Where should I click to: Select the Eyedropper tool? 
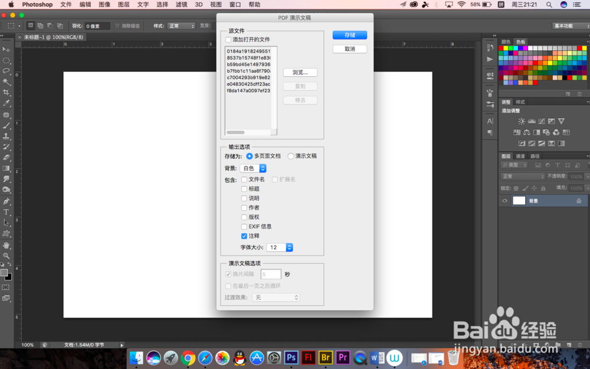(x=6, y=102)
